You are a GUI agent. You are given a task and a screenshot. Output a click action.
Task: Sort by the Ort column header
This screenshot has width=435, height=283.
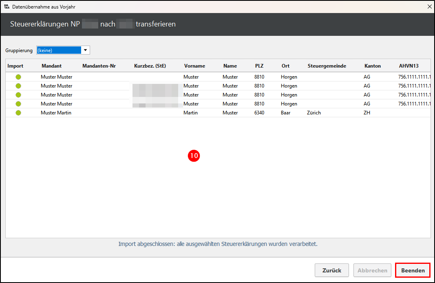point(285,66)
